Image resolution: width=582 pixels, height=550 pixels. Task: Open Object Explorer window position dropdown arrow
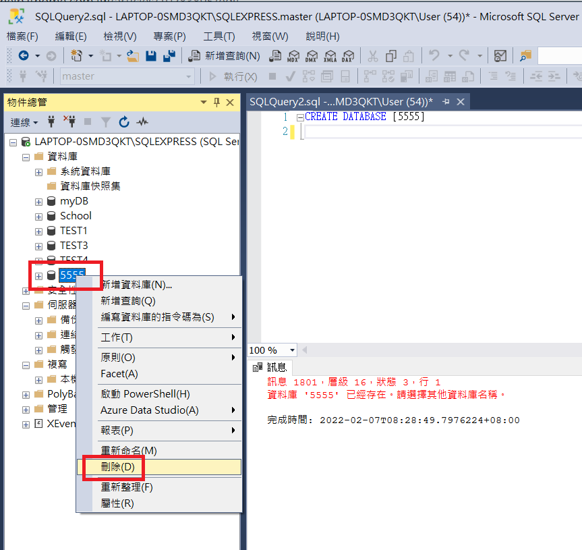[204, 102]
